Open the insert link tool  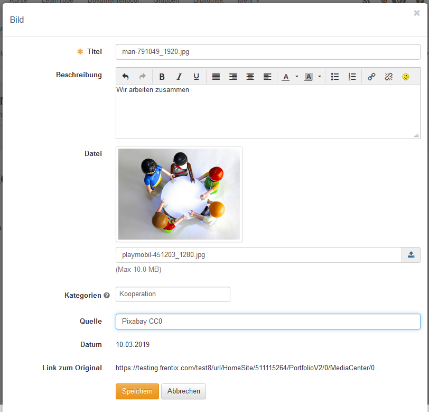point(371,77)
